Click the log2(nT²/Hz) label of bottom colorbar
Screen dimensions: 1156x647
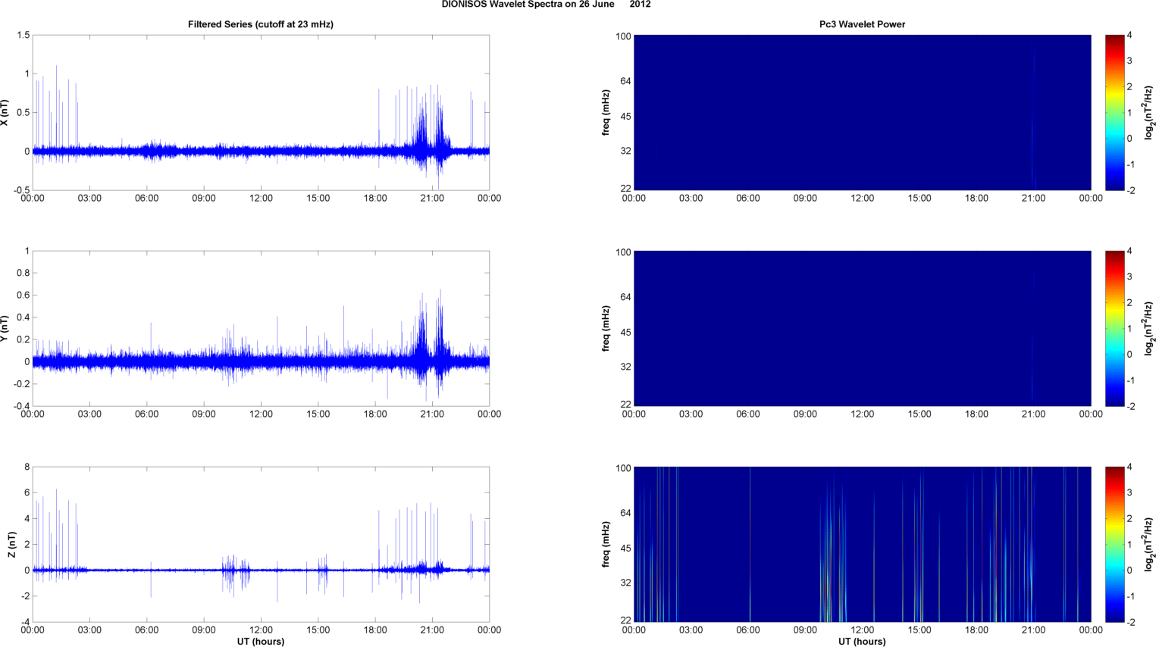coord(1148,544)
